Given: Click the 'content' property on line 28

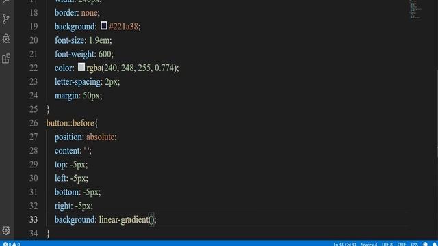Looking at the screenshot, I should [67, 150].
